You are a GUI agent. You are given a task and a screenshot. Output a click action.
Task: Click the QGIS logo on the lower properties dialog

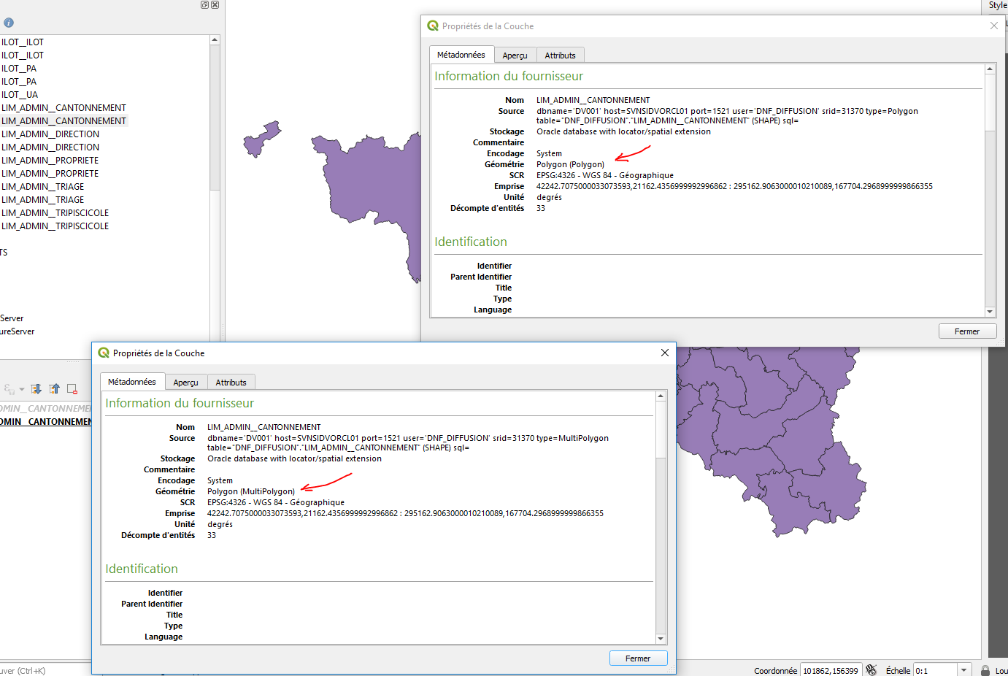pos(102,353)
